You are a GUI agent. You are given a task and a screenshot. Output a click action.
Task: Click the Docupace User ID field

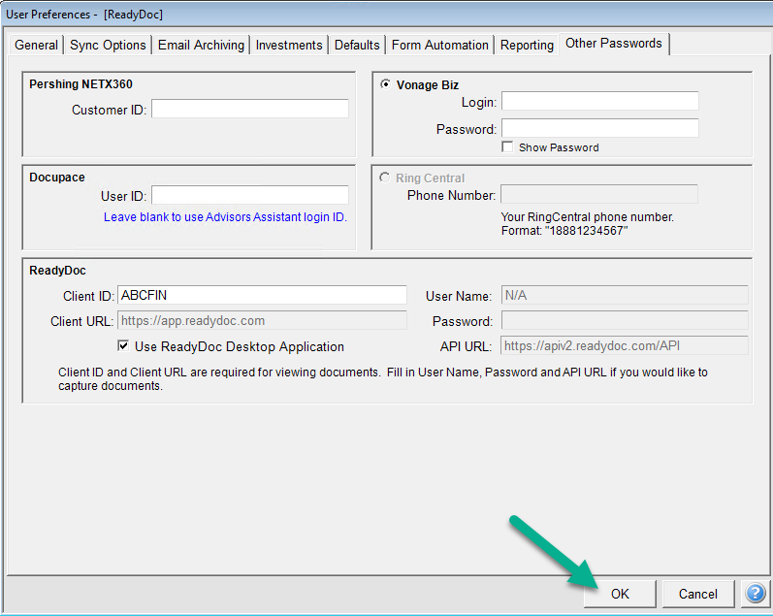click(x=250, y=195)
